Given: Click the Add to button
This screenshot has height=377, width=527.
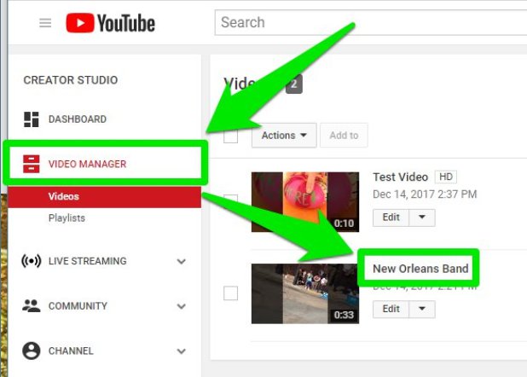Looking at the screenshot, I should 344,136.
